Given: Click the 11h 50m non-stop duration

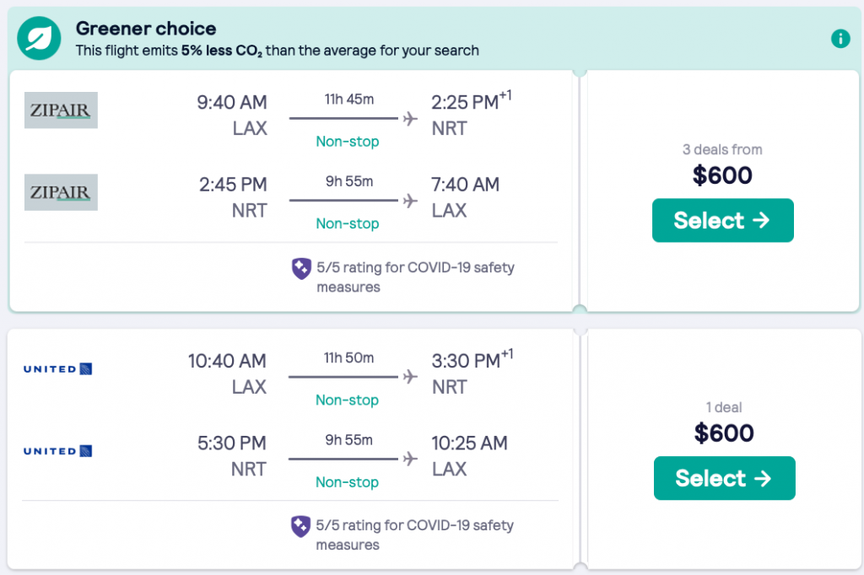Looking at the screenshot, I should click(348, 357).
